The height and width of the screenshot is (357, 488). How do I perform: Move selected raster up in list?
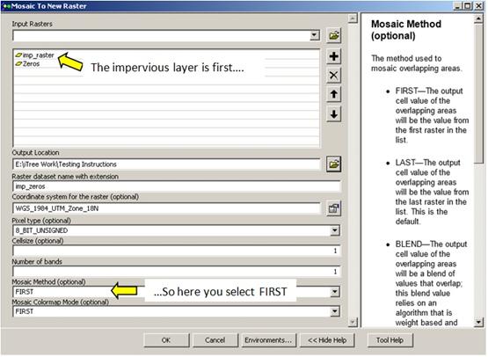333,94
